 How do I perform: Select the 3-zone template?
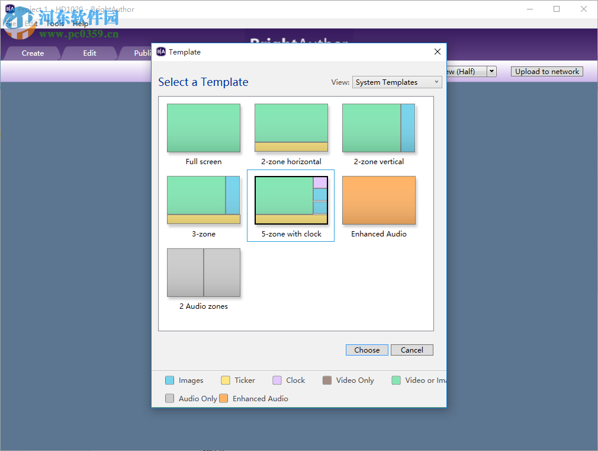pos(204,200)
